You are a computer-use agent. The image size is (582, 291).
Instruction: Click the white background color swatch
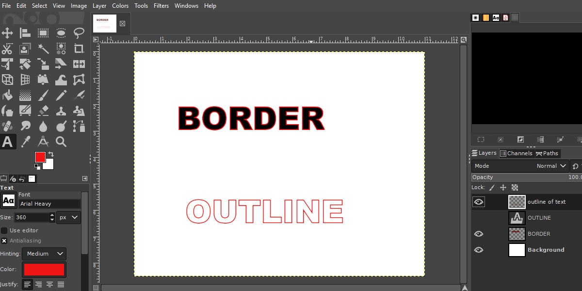[x=49, y=165]
